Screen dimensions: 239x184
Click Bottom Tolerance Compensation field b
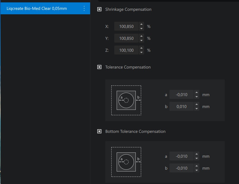181,168
